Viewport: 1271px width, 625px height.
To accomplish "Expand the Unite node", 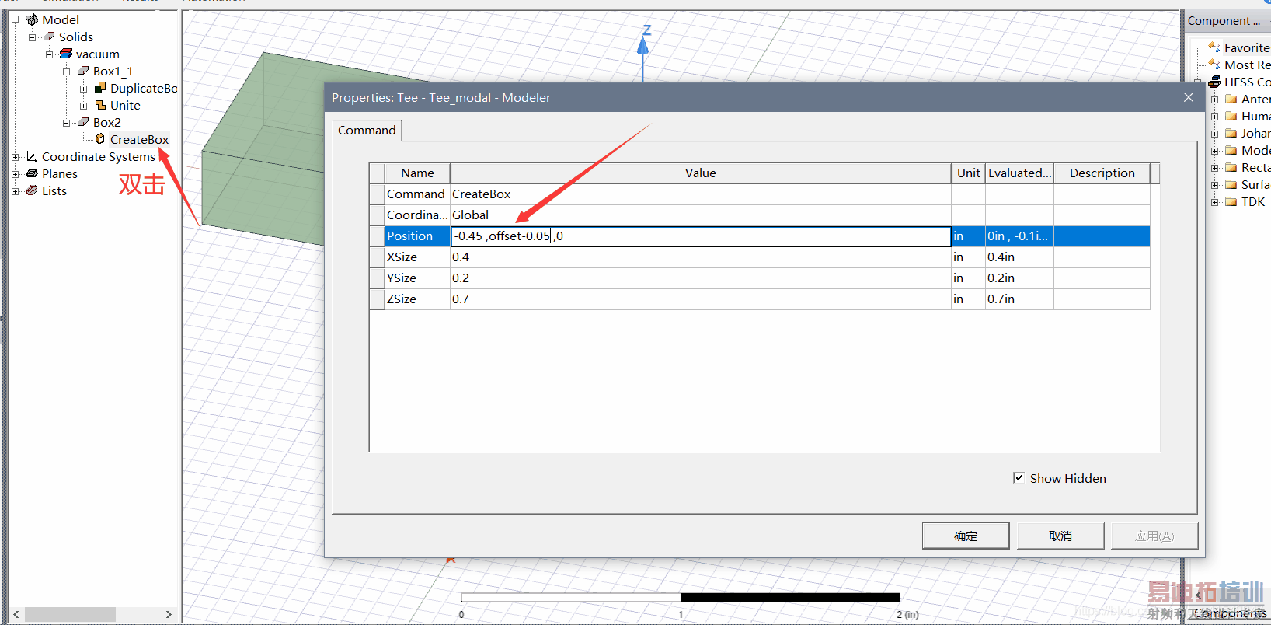I will [x=83, y=105].
